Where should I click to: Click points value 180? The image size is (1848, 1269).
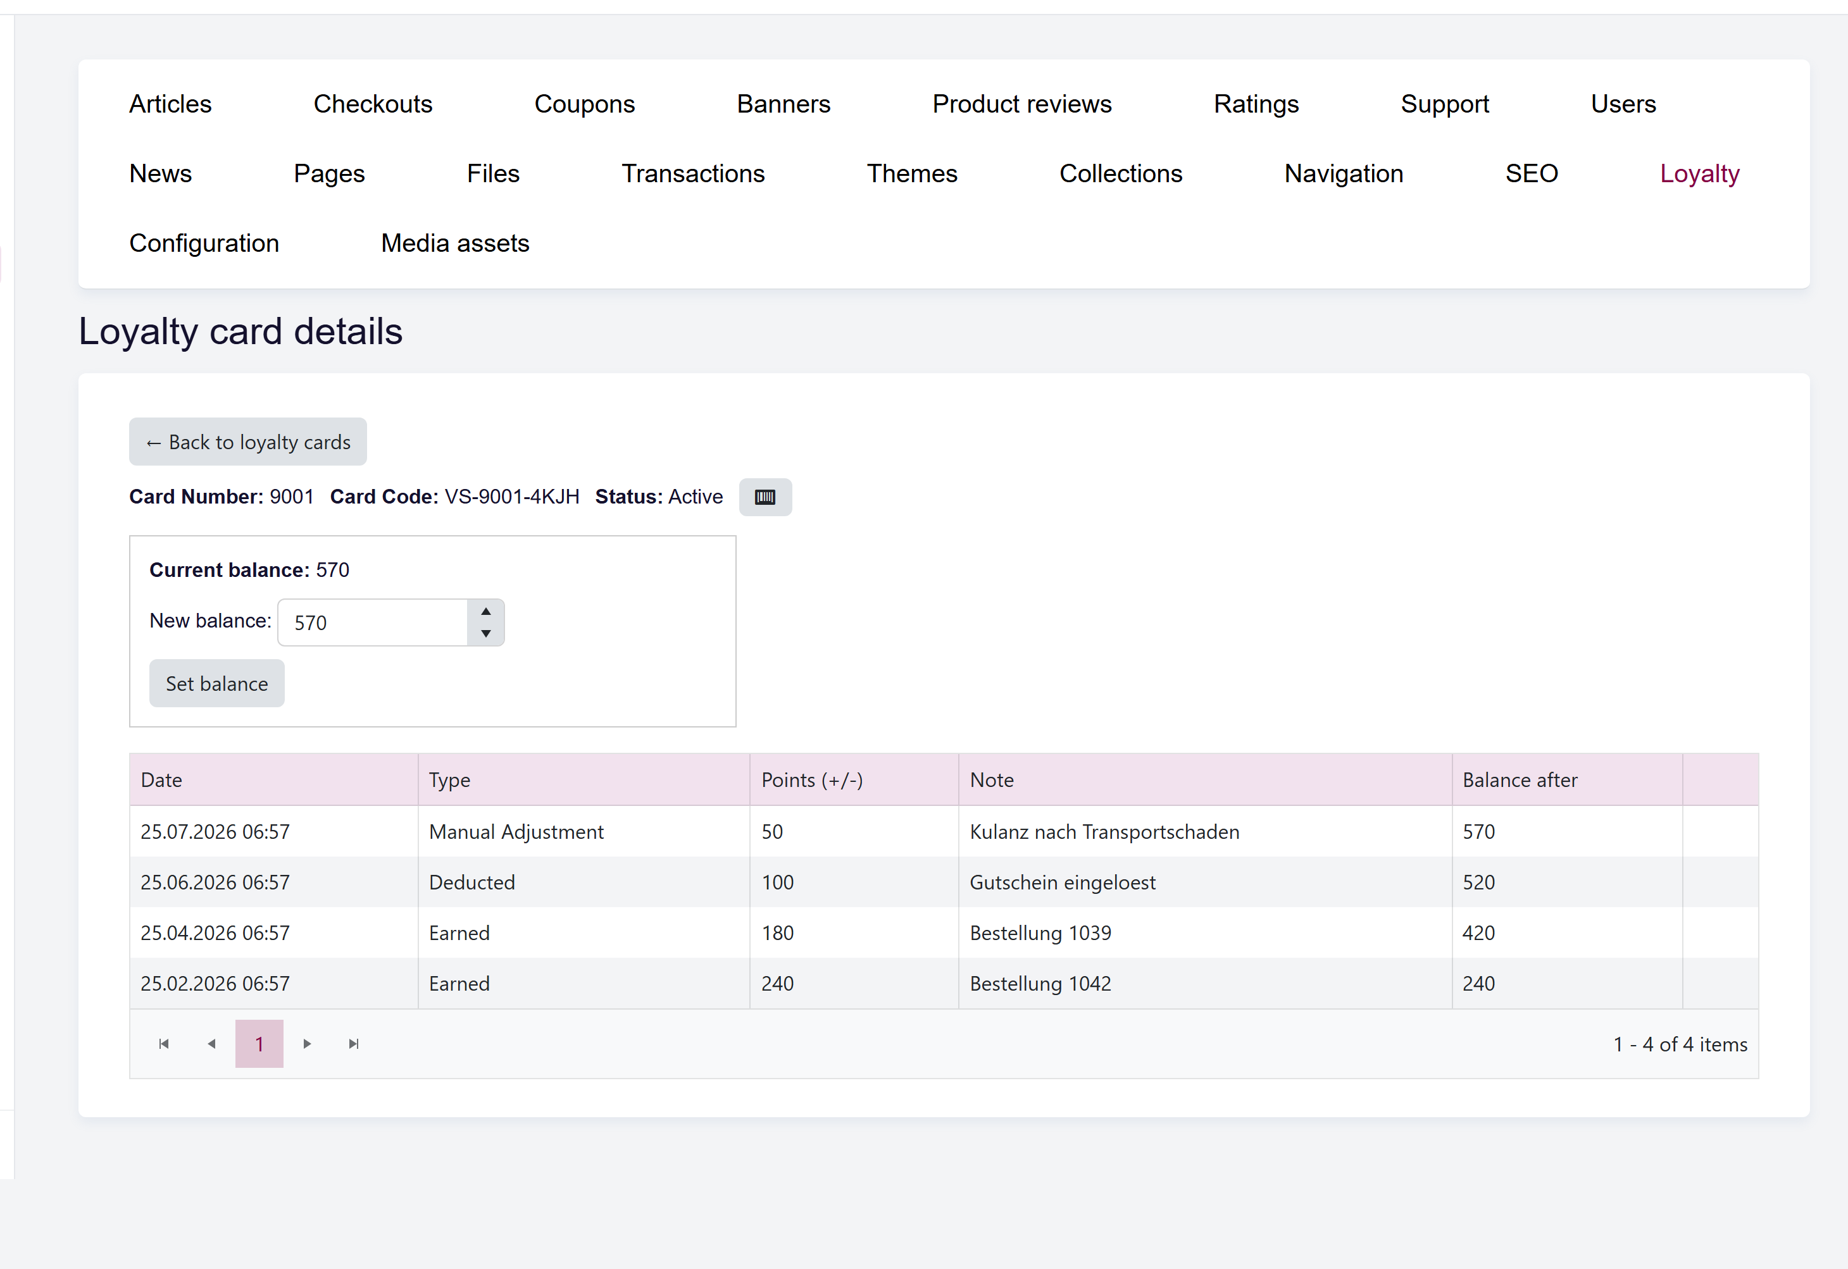click(x=777, y=932)
